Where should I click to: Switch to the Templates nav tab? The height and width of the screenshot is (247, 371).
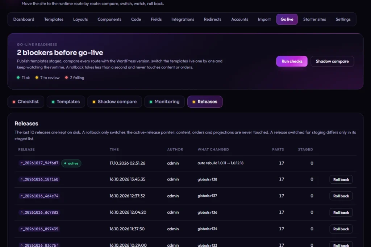click(54, 20)
